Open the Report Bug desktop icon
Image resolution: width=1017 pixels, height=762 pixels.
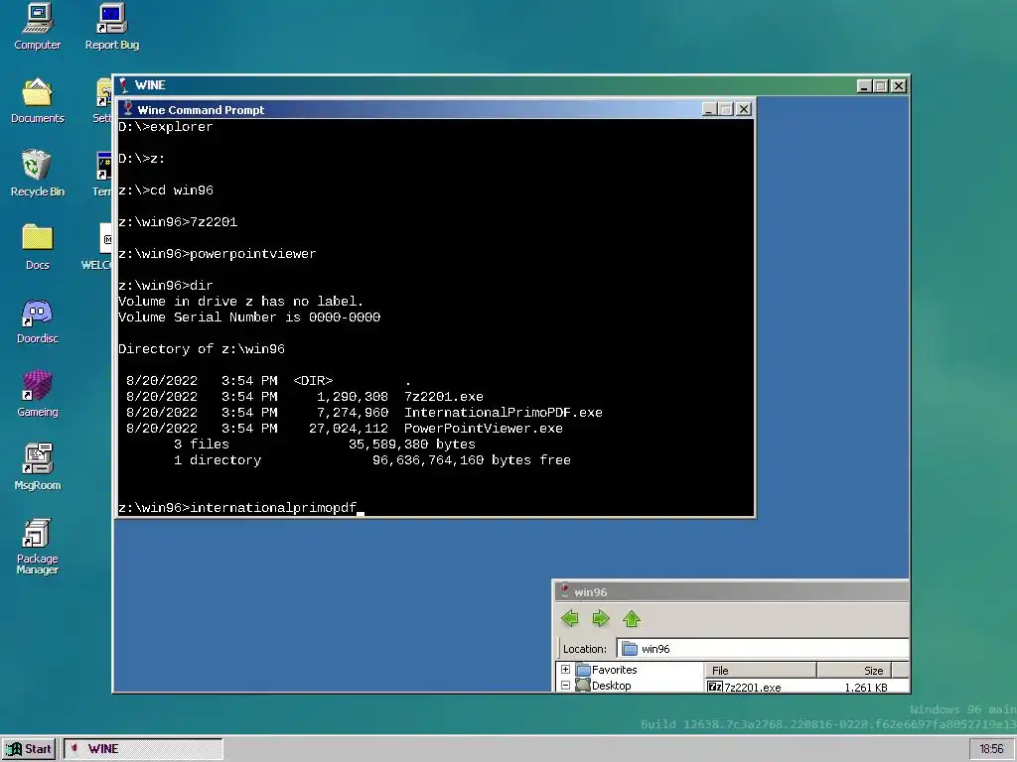click(111, 27)
